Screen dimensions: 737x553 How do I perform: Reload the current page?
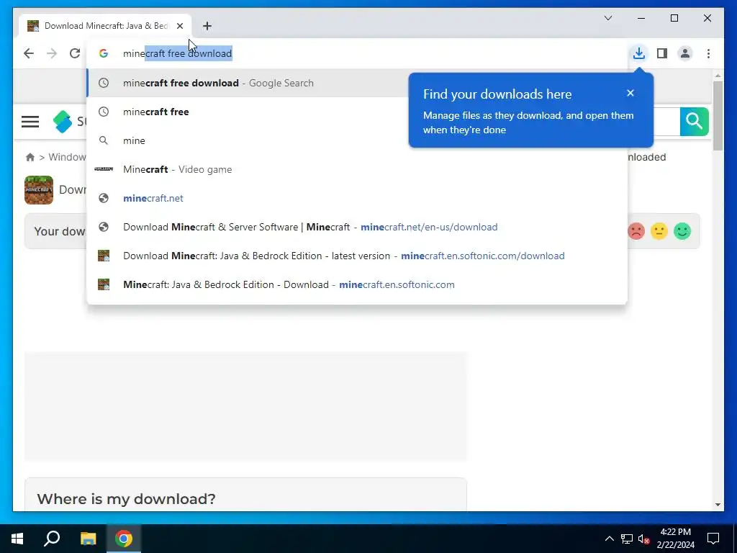click(75, 53)
